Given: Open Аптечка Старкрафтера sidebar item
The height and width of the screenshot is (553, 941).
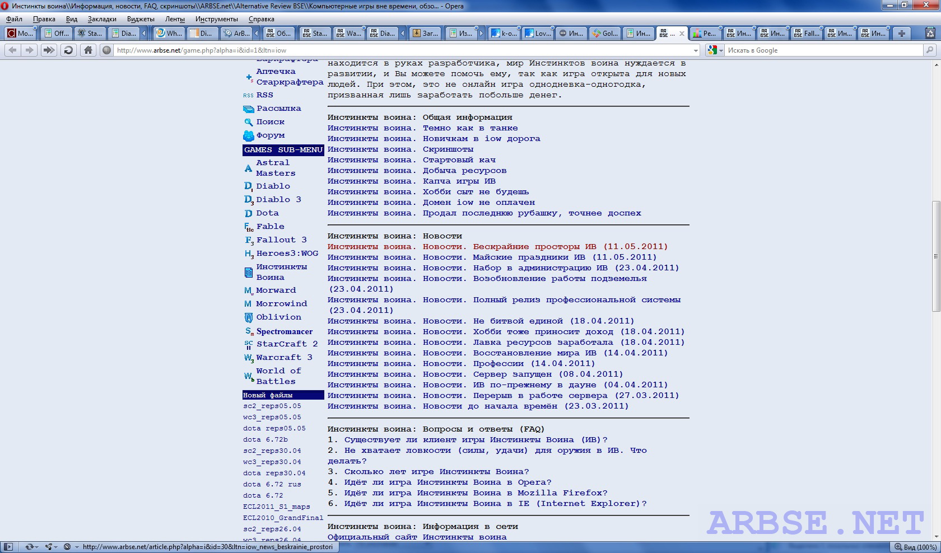Looking at the screenshot, I should tap(290, 77).
